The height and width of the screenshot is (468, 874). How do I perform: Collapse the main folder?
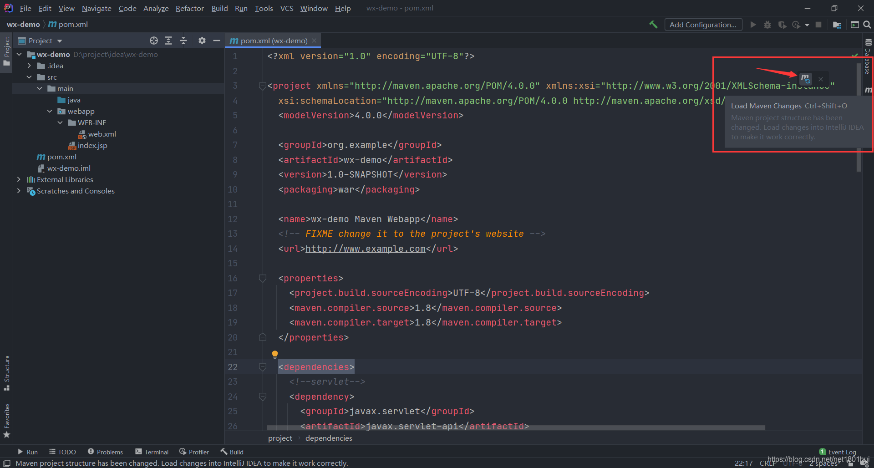[40, 88]
